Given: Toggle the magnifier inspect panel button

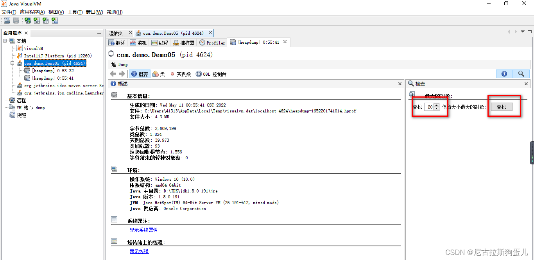Looking at the screenshot, I should click(521, 74).
